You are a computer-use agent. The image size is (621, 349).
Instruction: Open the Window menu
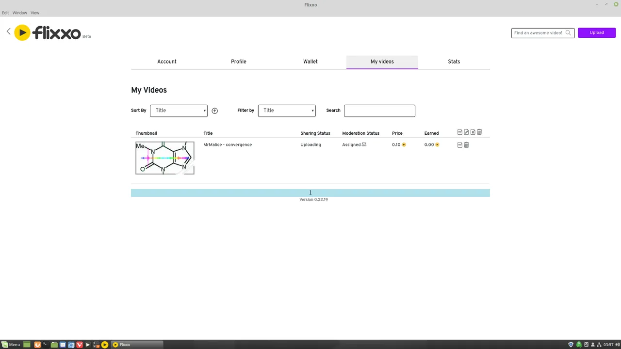pyautogui.click(x=20, y=13)
